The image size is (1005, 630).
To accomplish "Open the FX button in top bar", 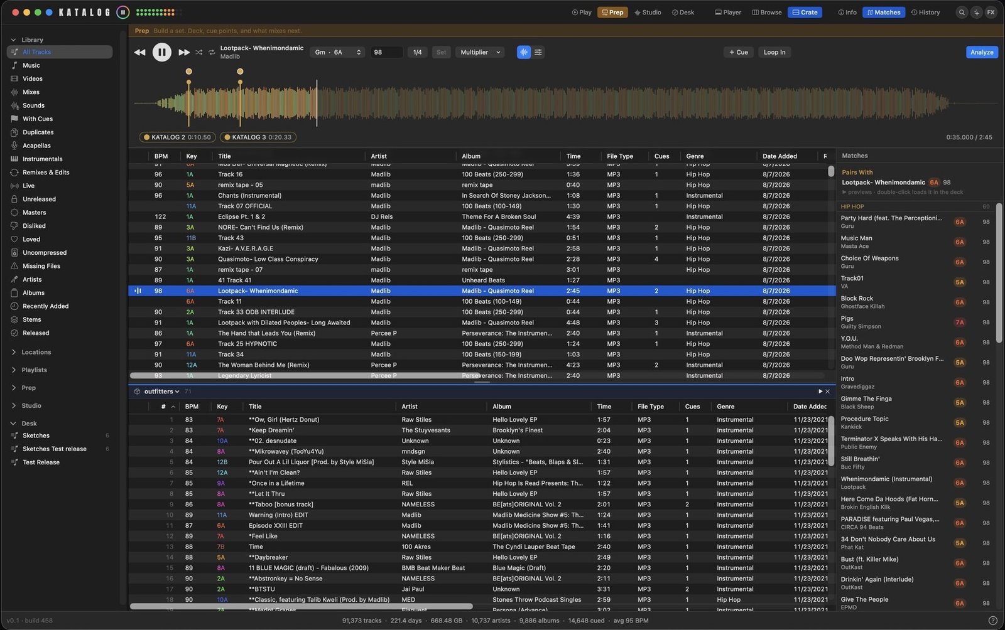I will tap(991, 12).
